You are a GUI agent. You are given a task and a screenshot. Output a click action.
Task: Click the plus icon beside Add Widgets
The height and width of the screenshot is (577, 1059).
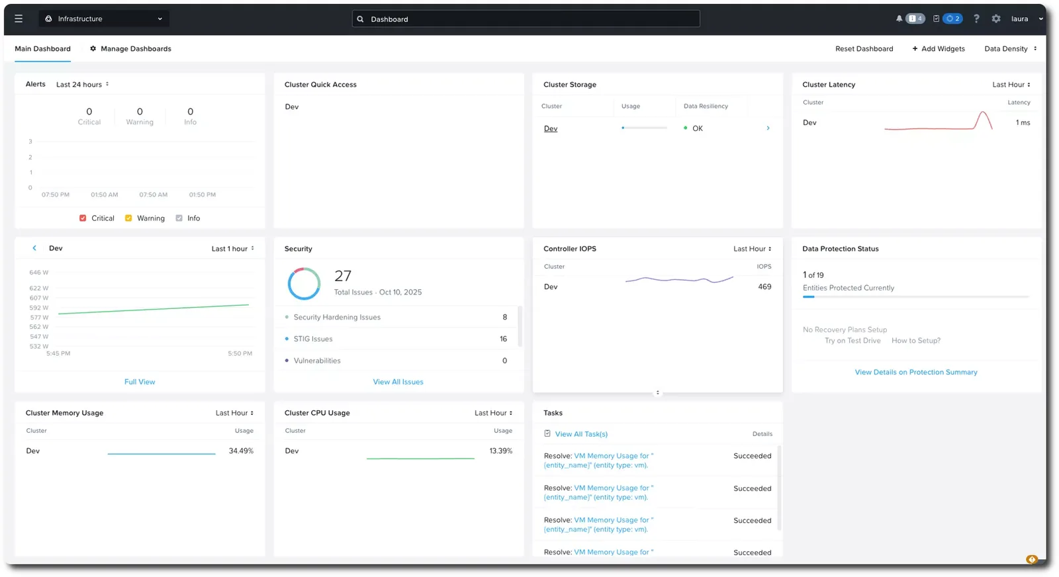[x=915, y=48]
